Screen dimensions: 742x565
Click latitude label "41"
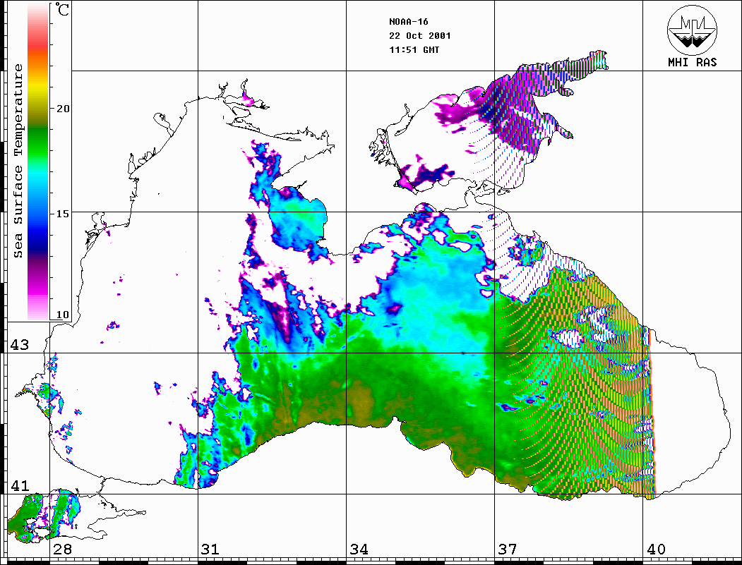point(20,486)
